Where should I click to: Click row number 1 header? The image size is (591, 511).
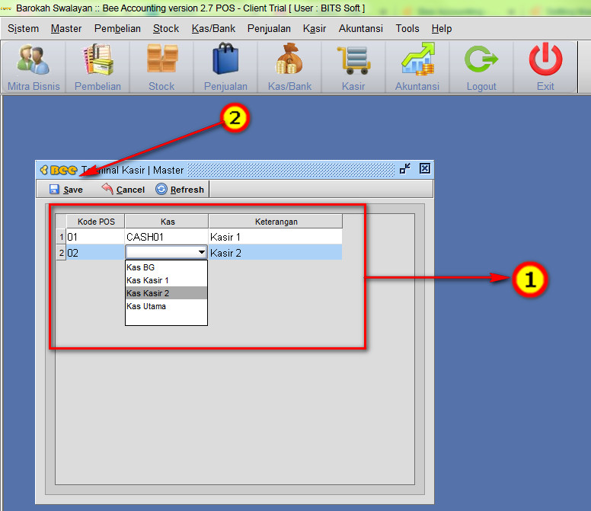tap(61, 237)
